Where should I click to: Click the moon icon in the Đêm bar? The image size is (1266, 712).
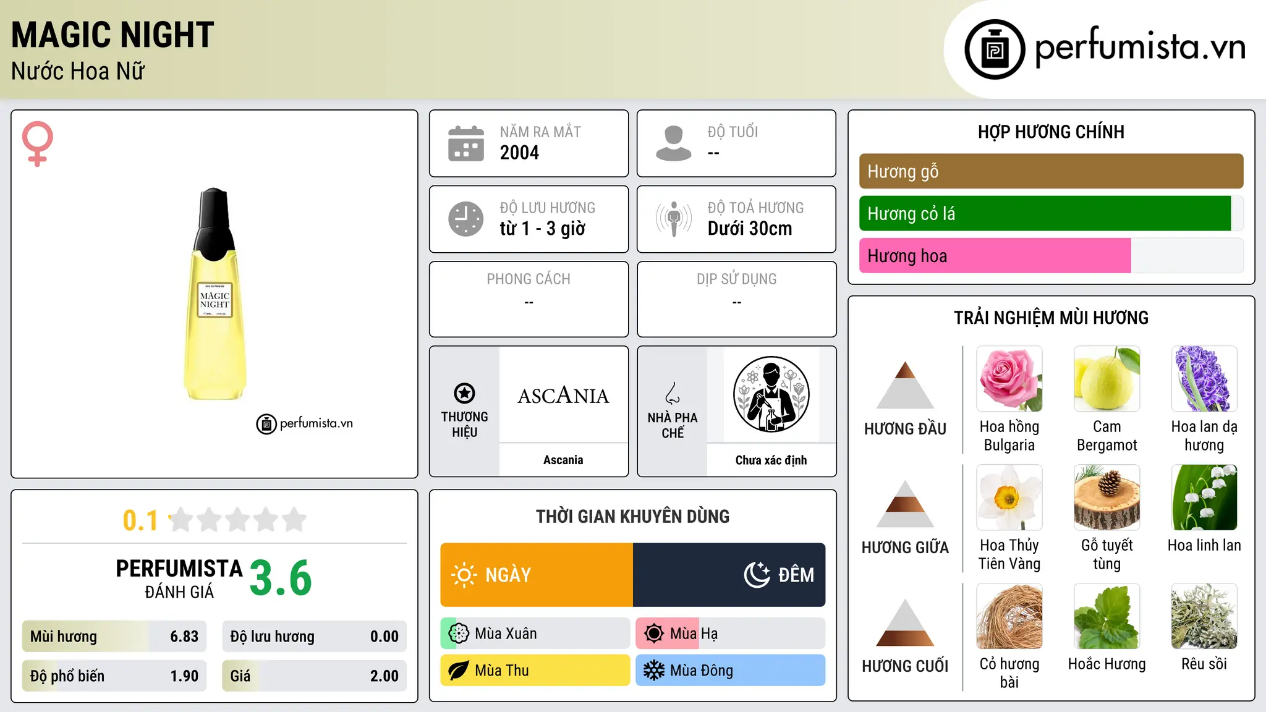(x=757, y=575)
